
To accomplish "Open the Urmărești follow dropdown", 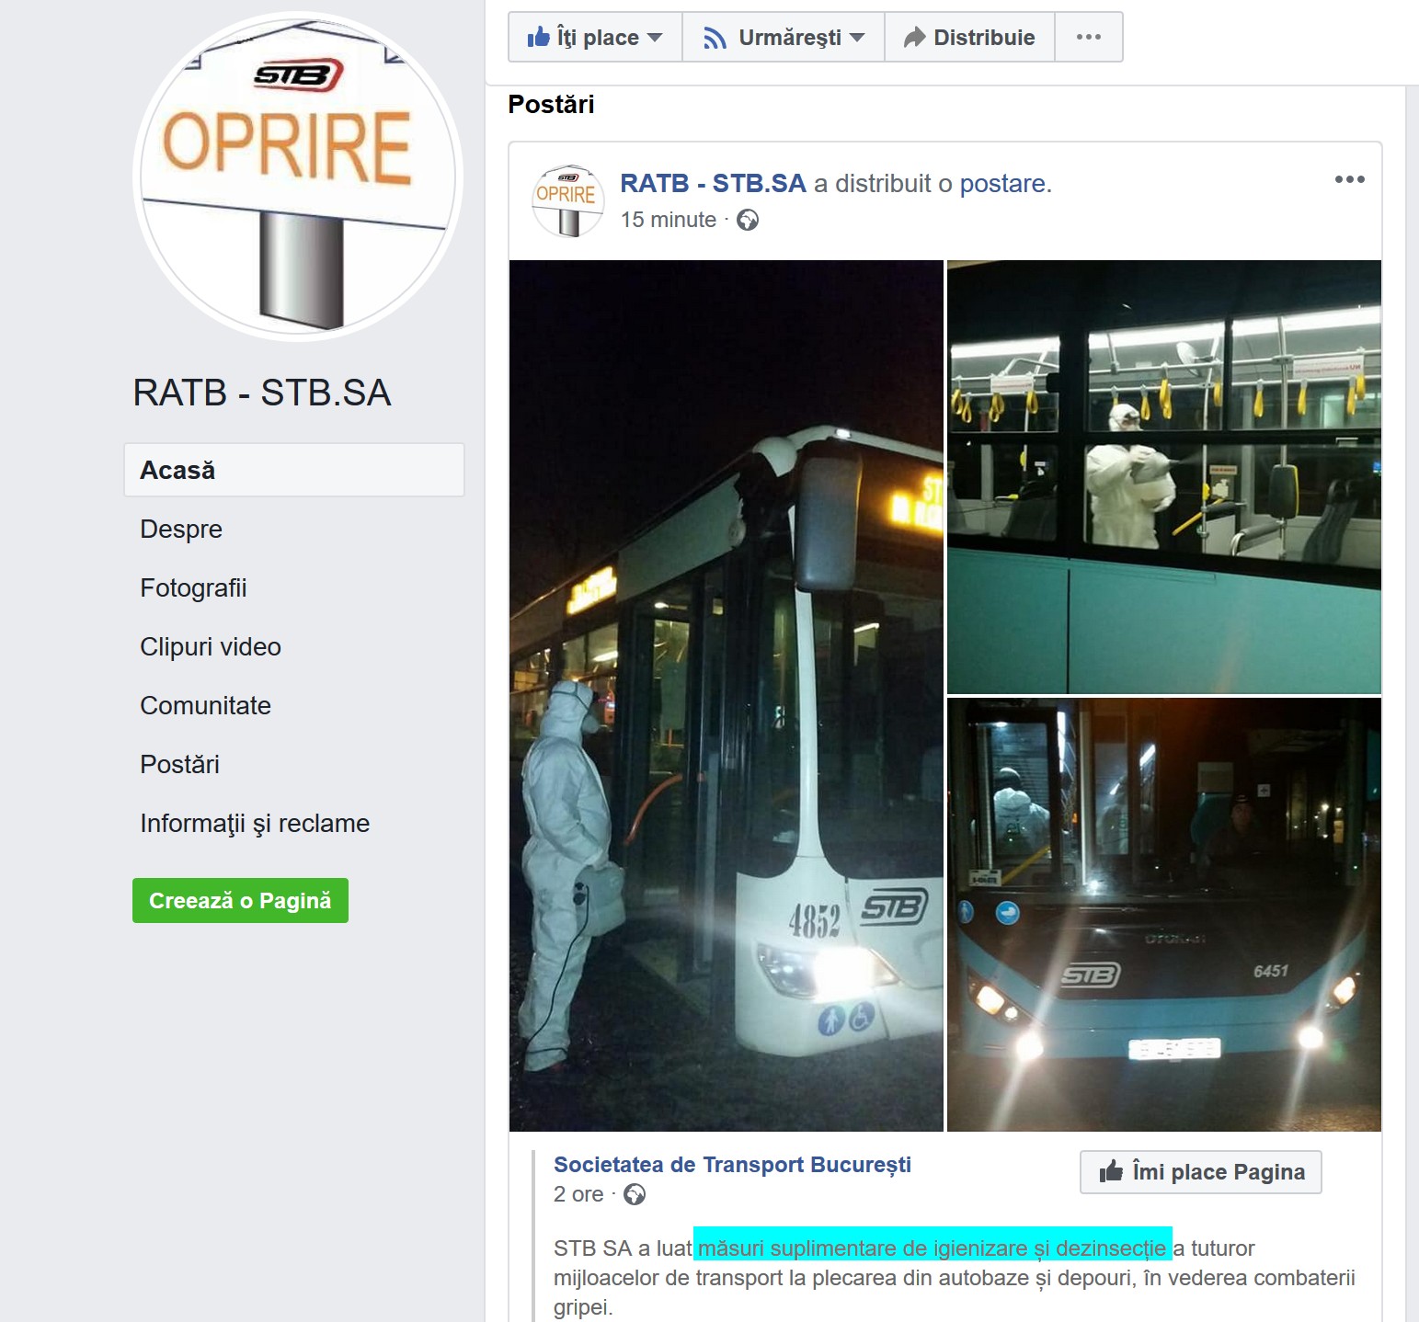I will coord(784,37).
